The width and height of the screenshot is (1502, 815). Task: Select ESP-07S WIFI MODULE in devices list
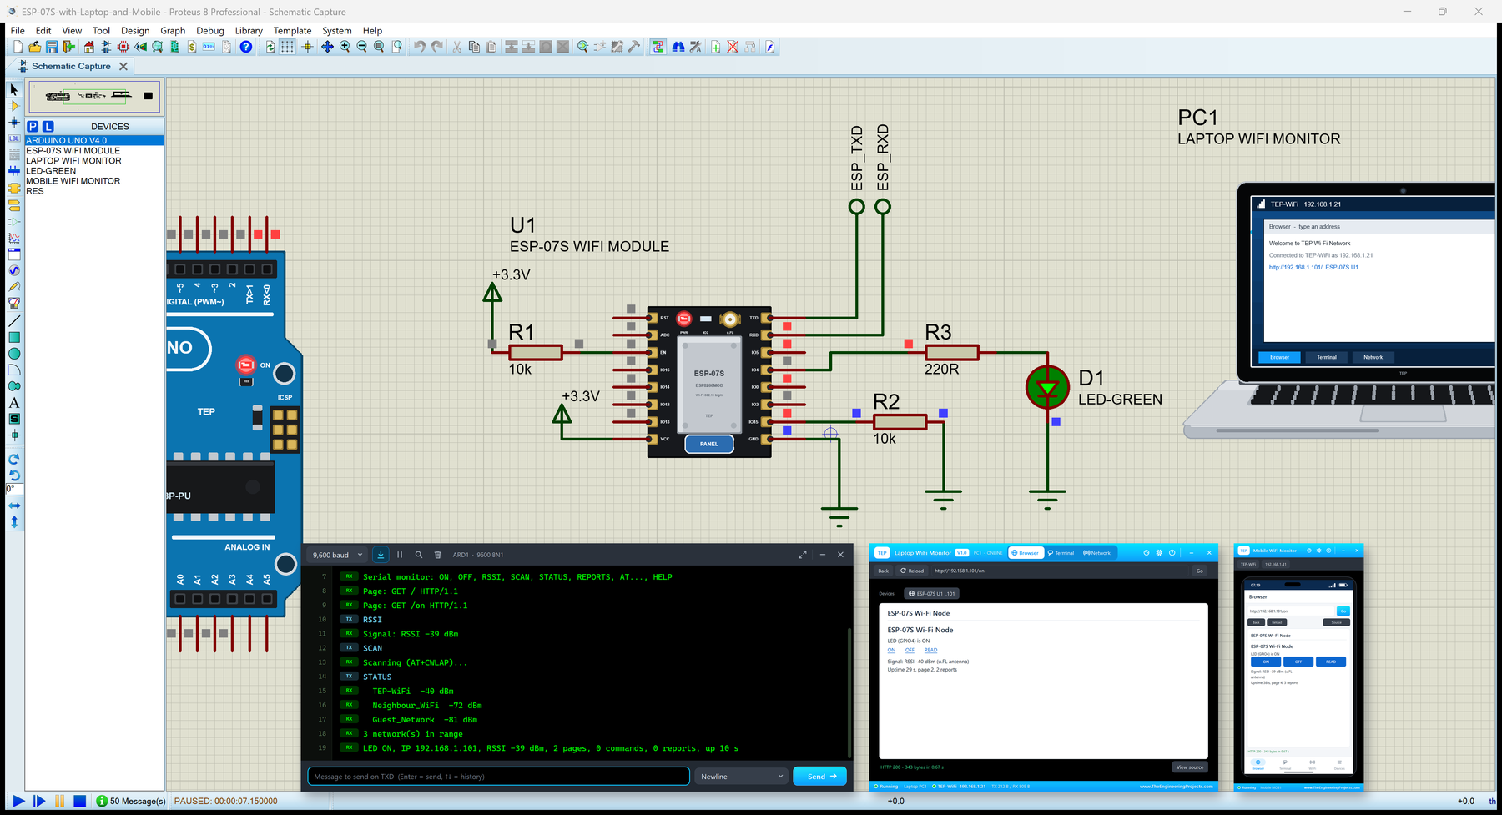(x=94, y=151)
